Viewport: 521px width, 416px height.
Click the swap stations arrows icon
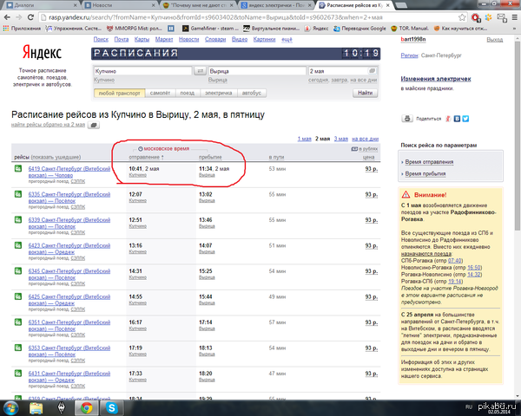coord(199,70)
